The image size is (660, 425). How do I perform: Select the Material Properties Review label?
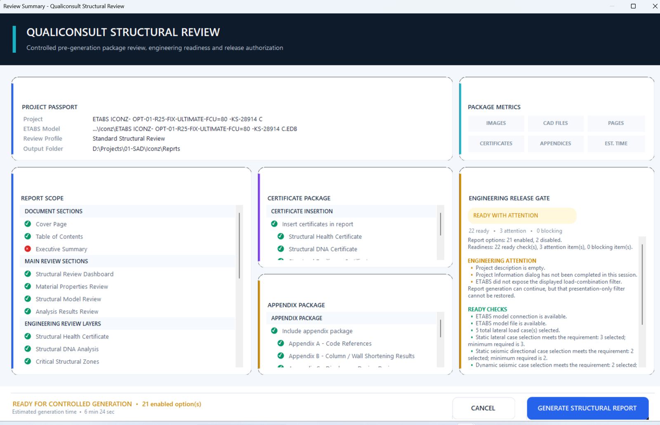tap(72, 286)
